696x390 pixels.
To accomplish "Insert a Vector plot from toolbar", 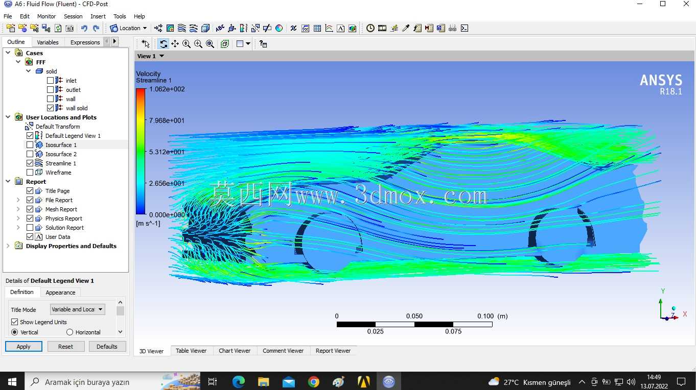I will pyautogui.click(x=158, y=28).
